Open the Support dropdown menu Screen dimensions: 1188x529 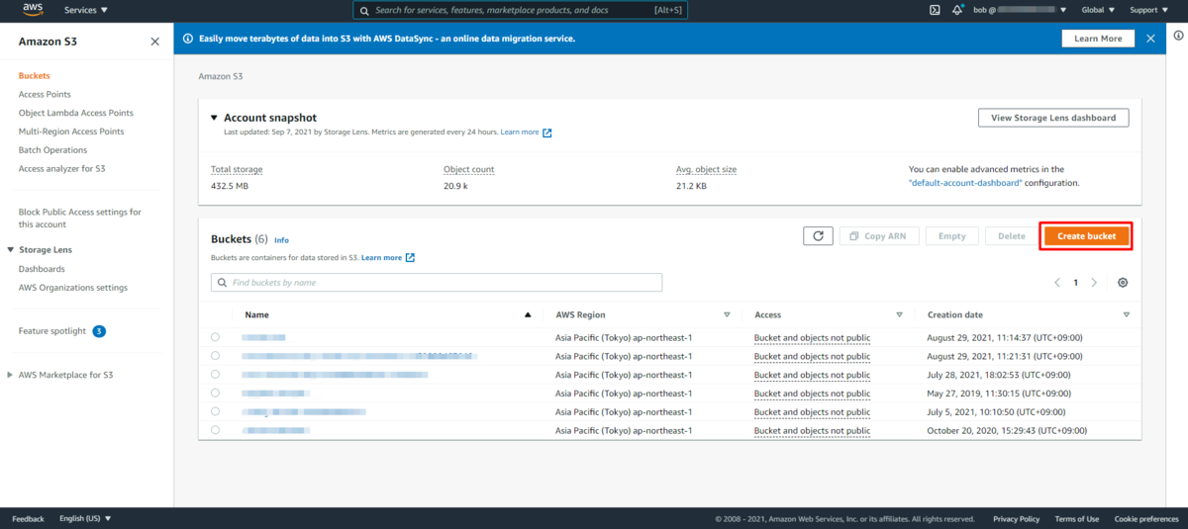coord(1148,10)
